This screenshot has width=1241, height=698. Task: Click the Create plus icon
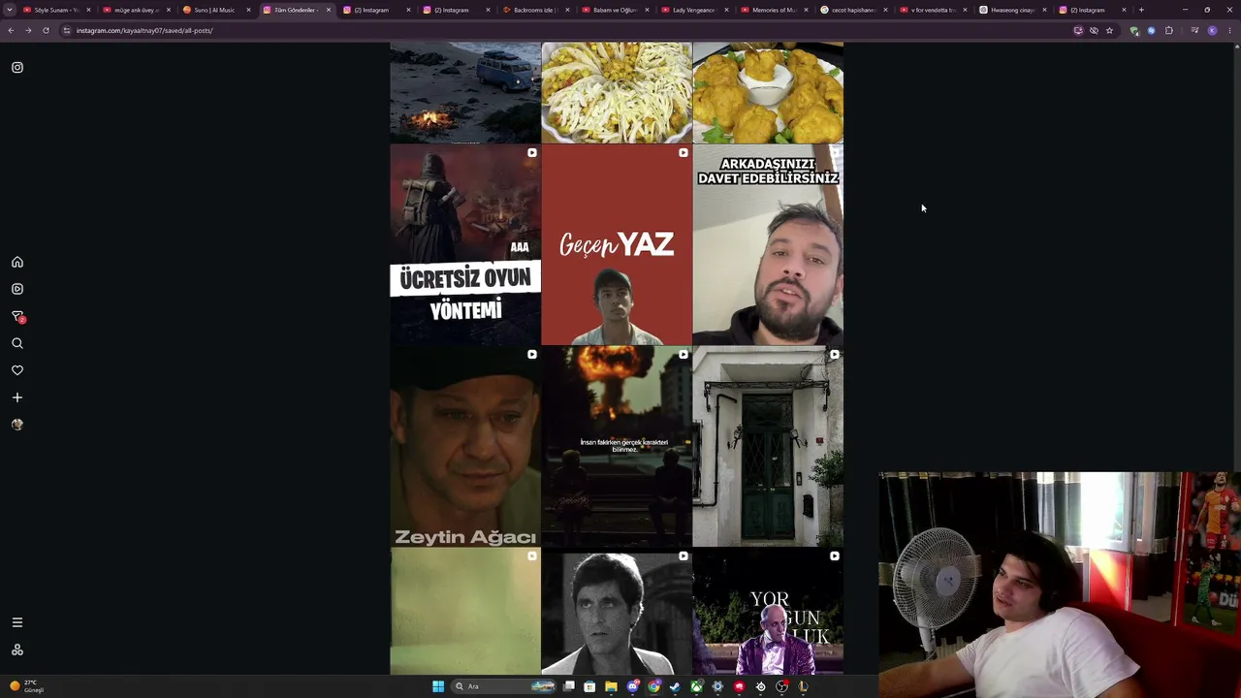tap(17, 397)
